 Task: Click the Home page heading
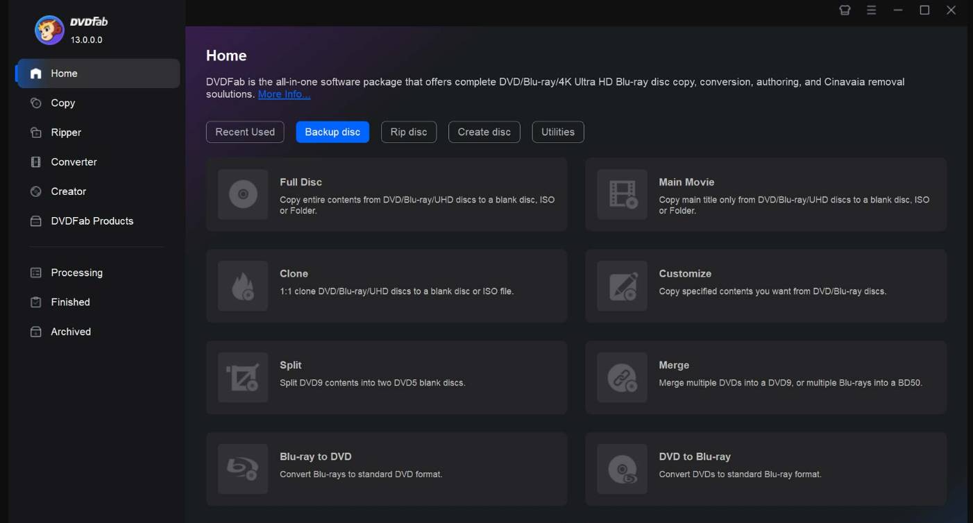pyautogui.click(x=226, y=55)
